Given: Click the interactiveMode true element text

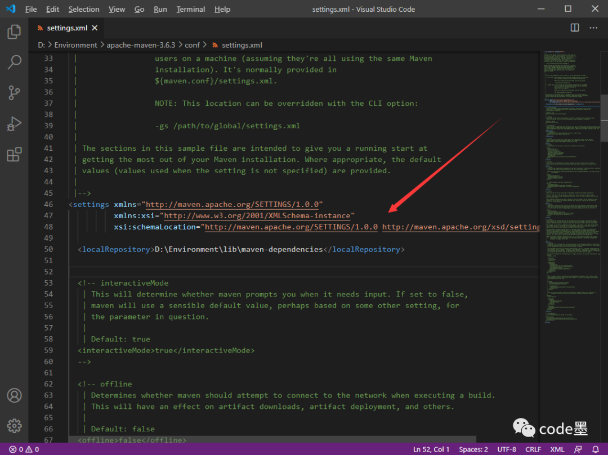Looking at the screenshot, I should coord(166,350).
